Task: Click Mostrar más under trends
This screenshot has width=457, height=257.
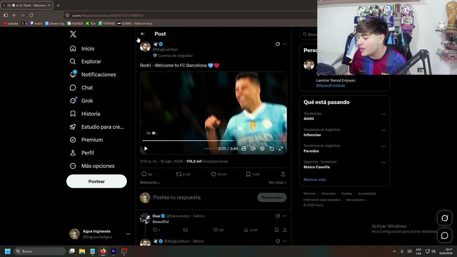Action: tap(315, 180)
